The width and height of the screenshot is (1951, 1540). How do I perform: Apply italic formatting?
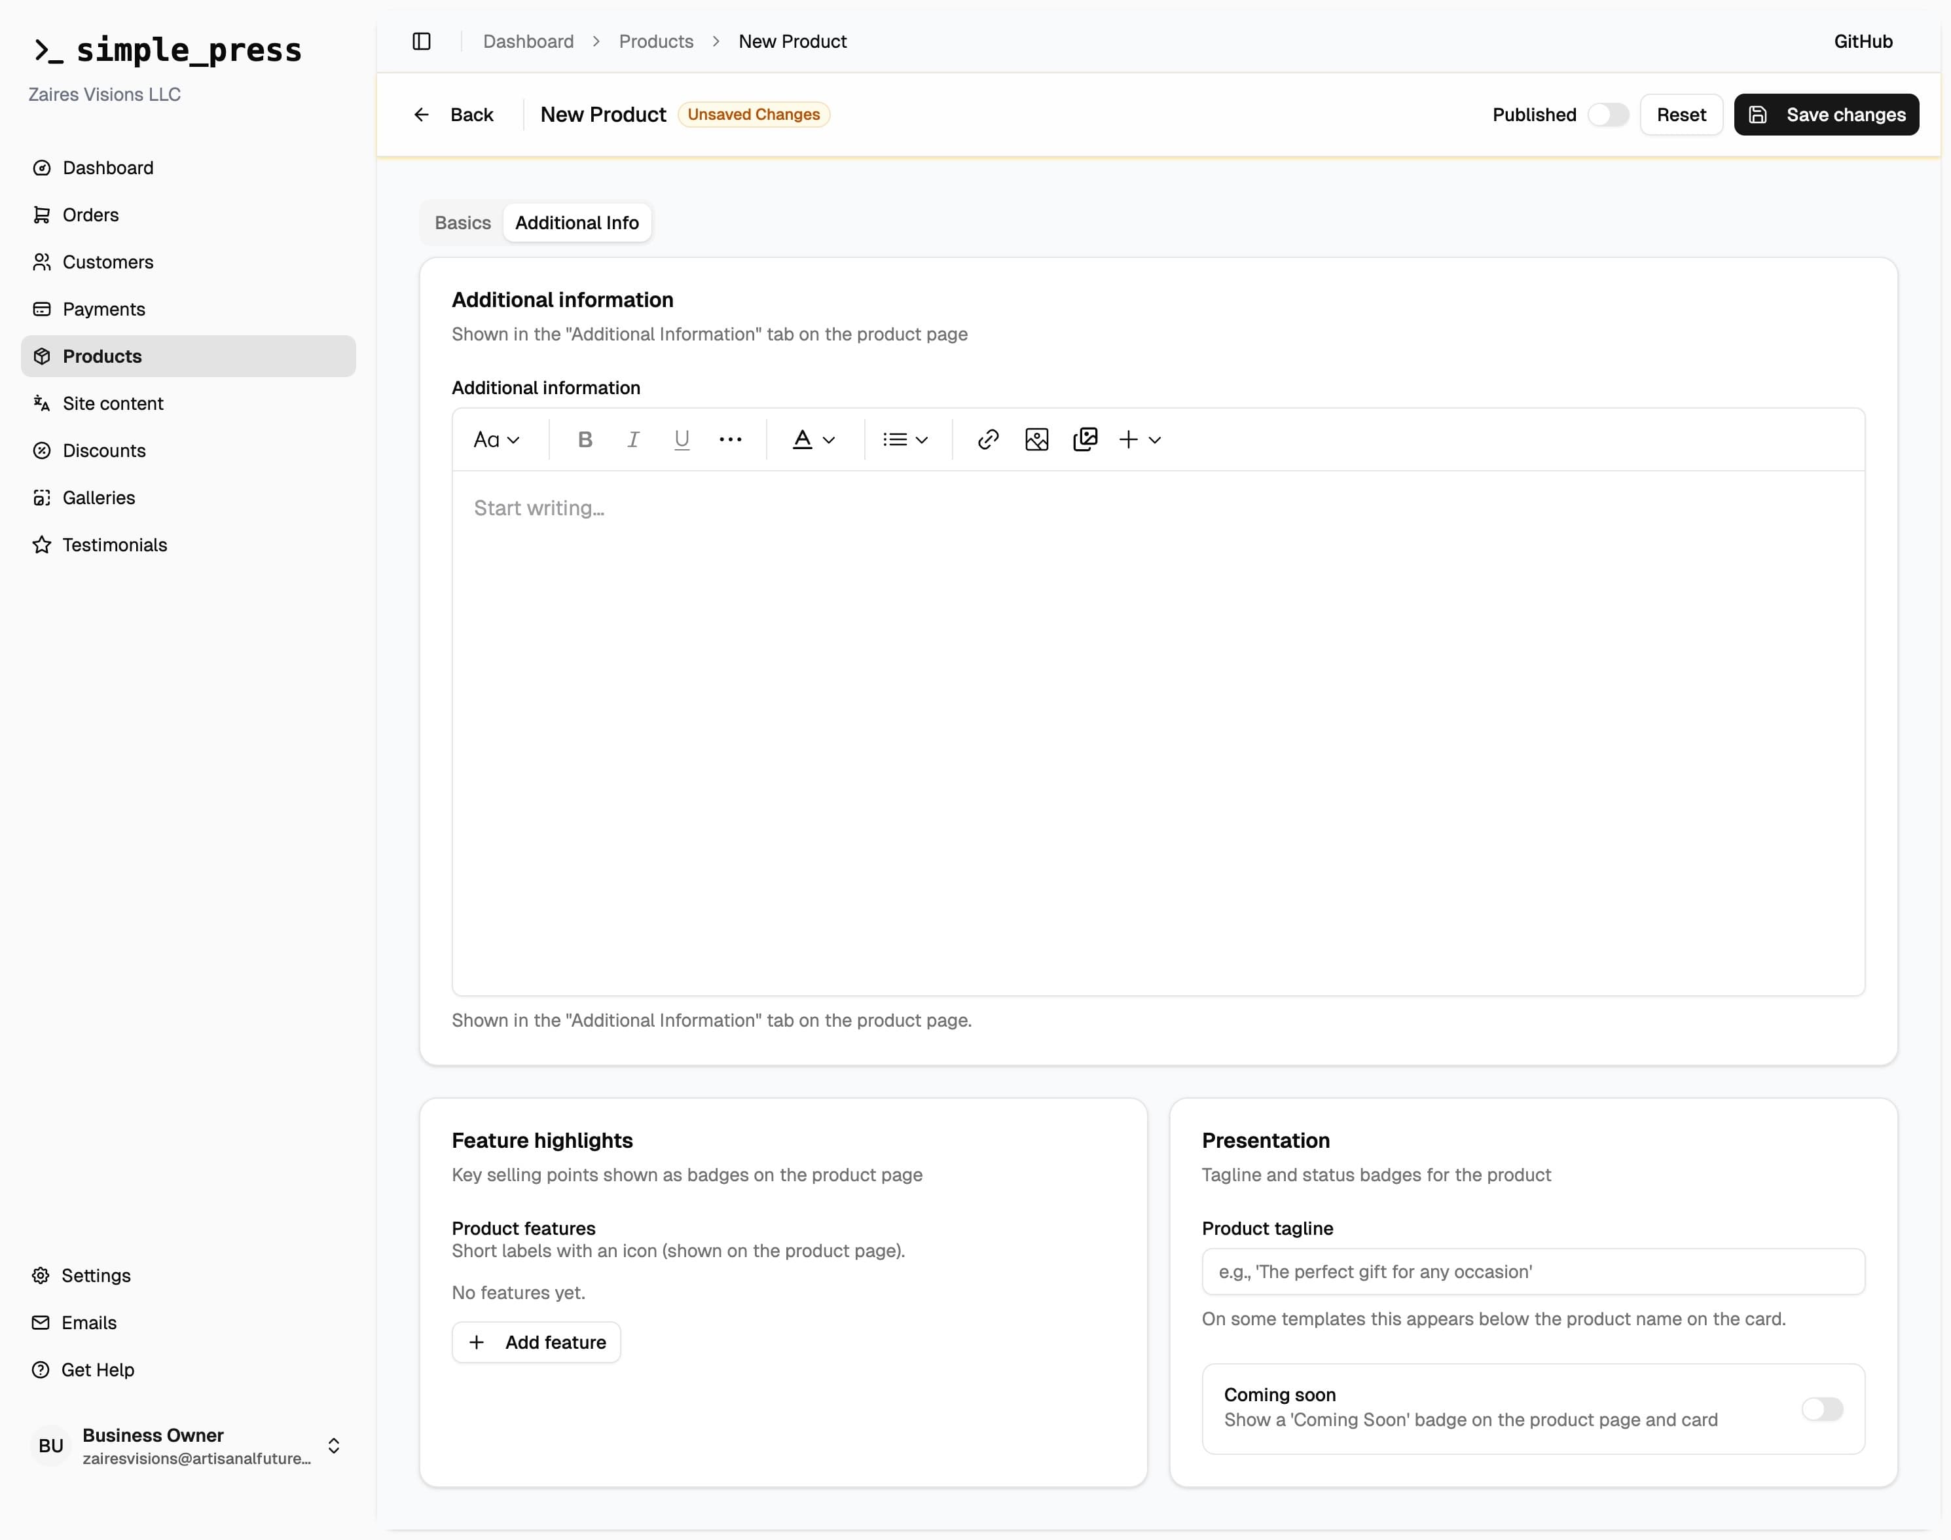(633, 439)
